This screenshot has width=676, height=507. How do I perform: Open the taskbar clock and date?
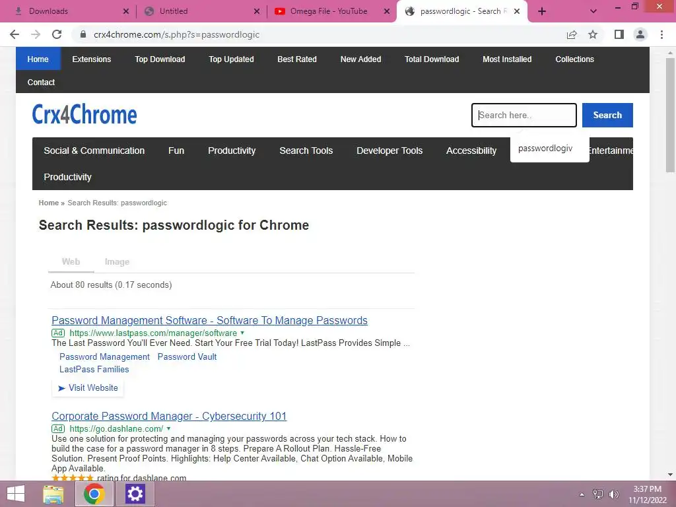647,494
